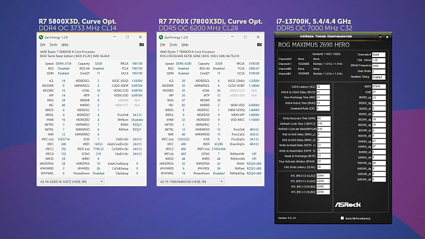425x239 pixels.
Task: Click the screenshot camera icon in the 5800X3D ZenTimings window
Action: click(x=141, y=45)
